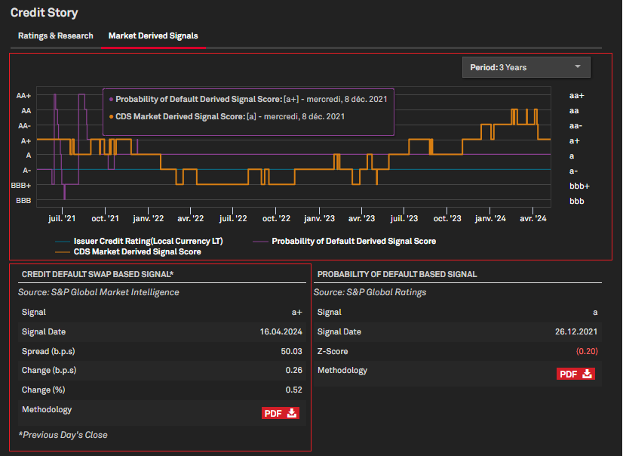Toggle the Issuer Credit Rating legend series

pos(148,241)
